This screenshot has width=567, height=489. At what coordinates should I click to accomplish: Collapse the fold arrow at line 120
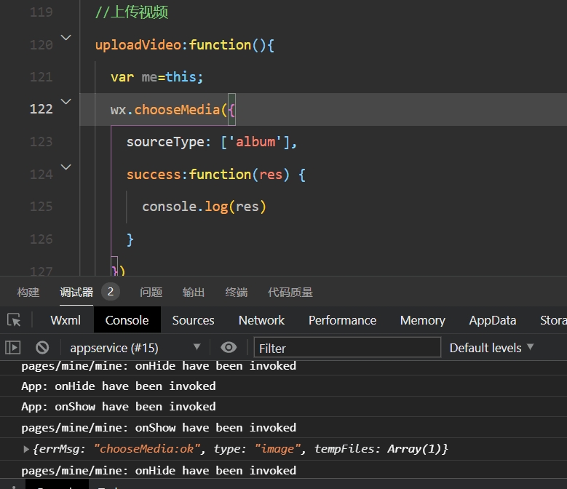pyautogui.click(x=66, y=37)
